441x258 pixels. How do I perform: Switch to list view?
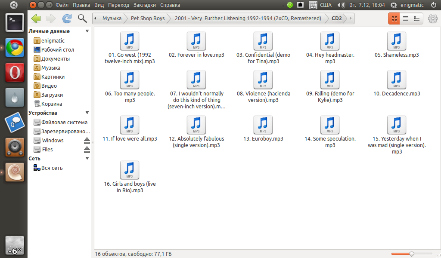(406, 18)
